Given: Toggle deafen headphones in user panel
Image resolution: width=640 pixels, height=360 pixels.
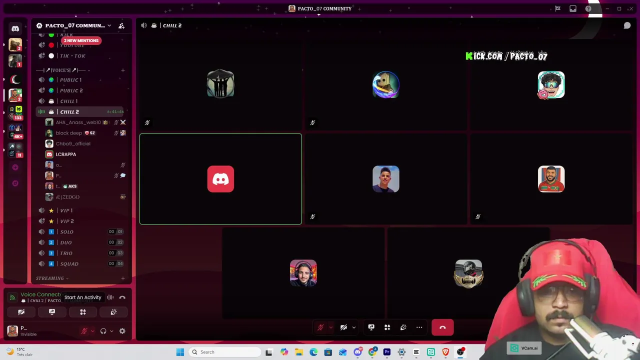Looking at the screenshot, I should pyautogui.click(x=103, y=331).
